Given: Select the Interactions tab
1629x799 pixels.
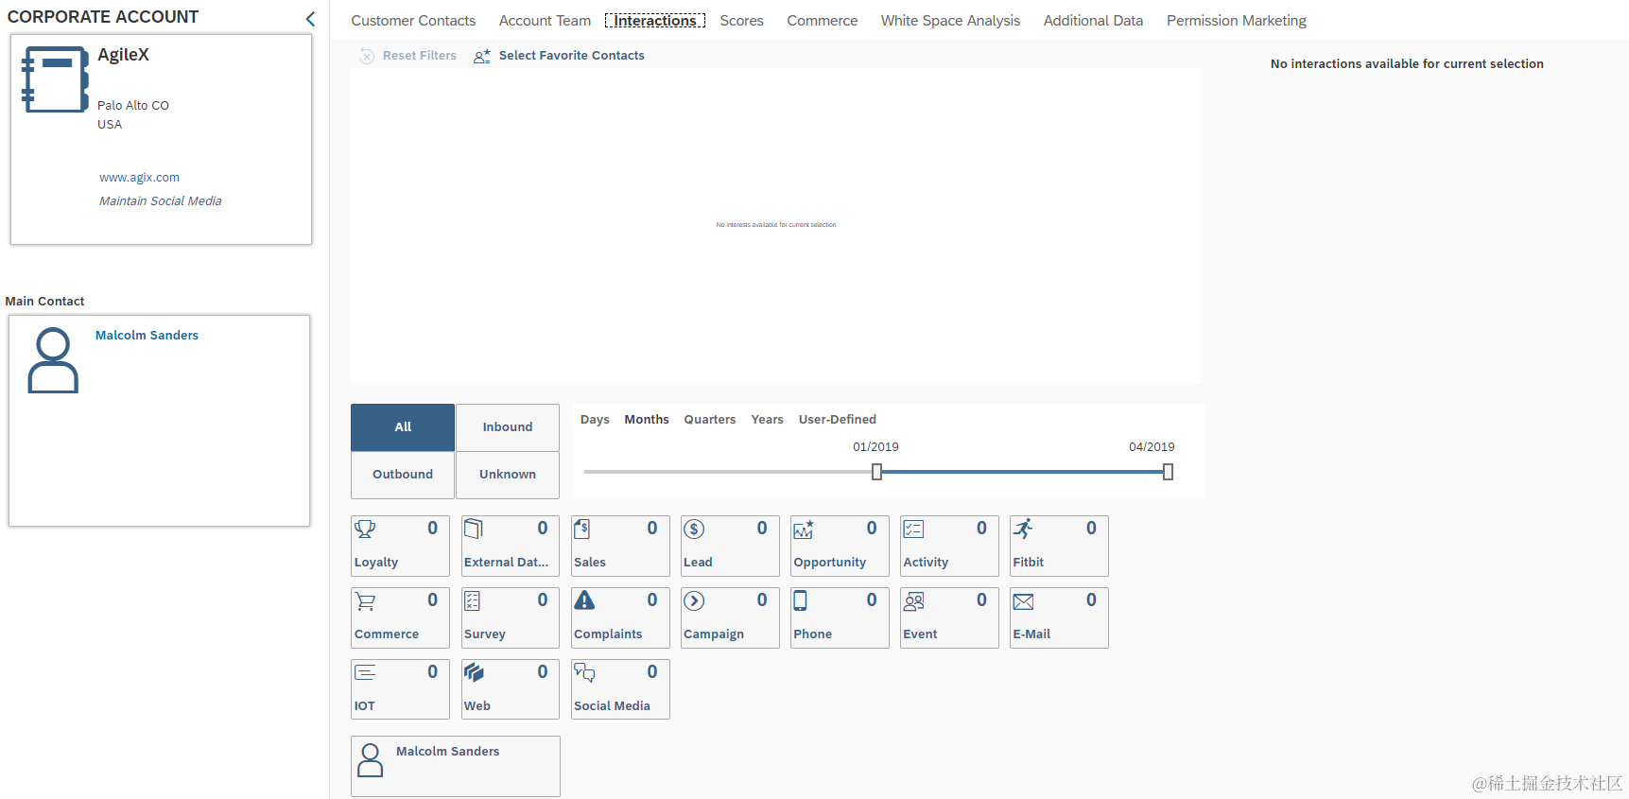Looking at the screenshot, I should pos(655,21).
